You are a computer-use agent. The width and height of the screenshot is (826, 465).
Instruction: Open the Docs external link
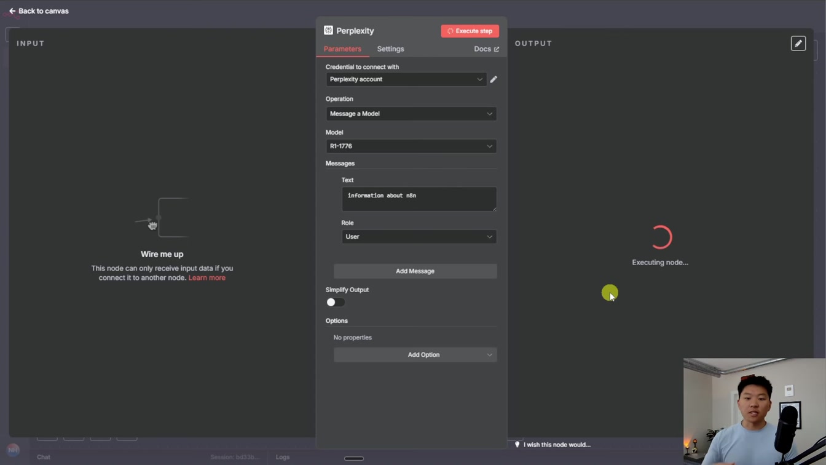pos(486,49)
